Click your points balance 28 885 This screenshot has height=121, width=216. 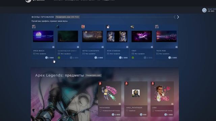(211, 11)
